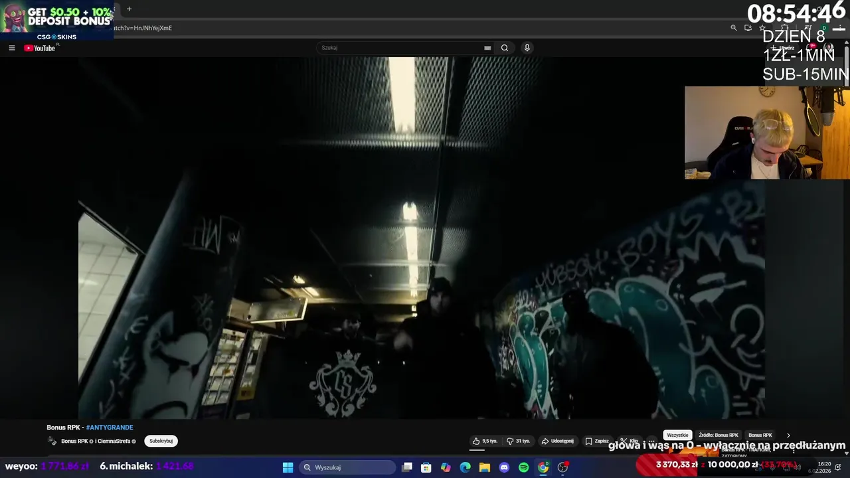
Task: Open the YouTube hamburger guide menu
Action: [x=11, y=48]
